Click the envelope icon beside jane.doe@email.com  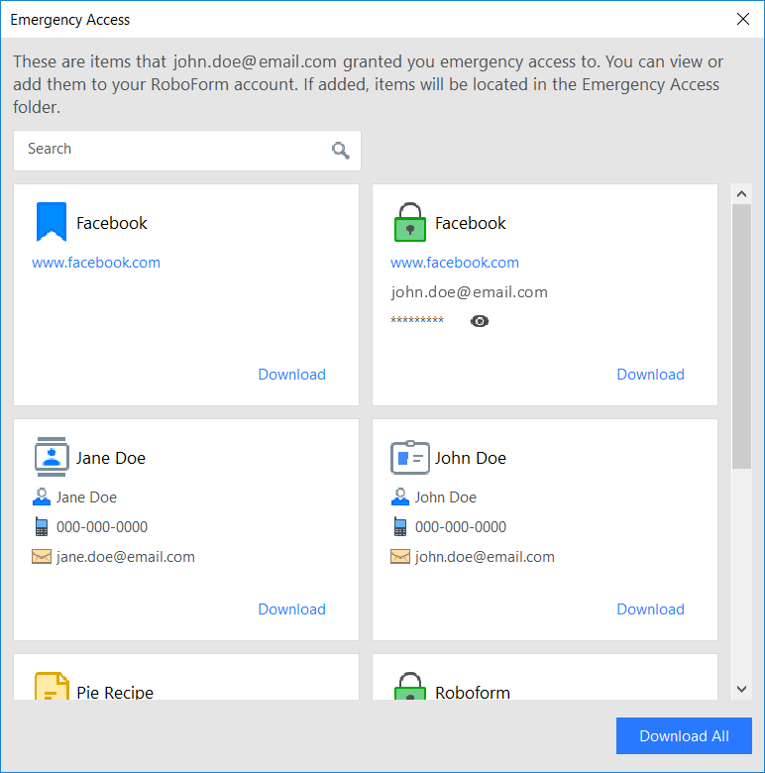click(42, 557)
